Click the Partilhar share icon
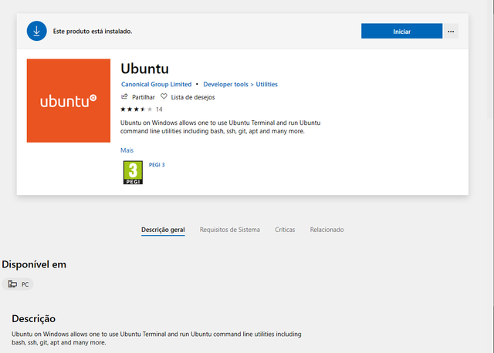Viewport: 494px width, 353px height. (x=124, y=96)
